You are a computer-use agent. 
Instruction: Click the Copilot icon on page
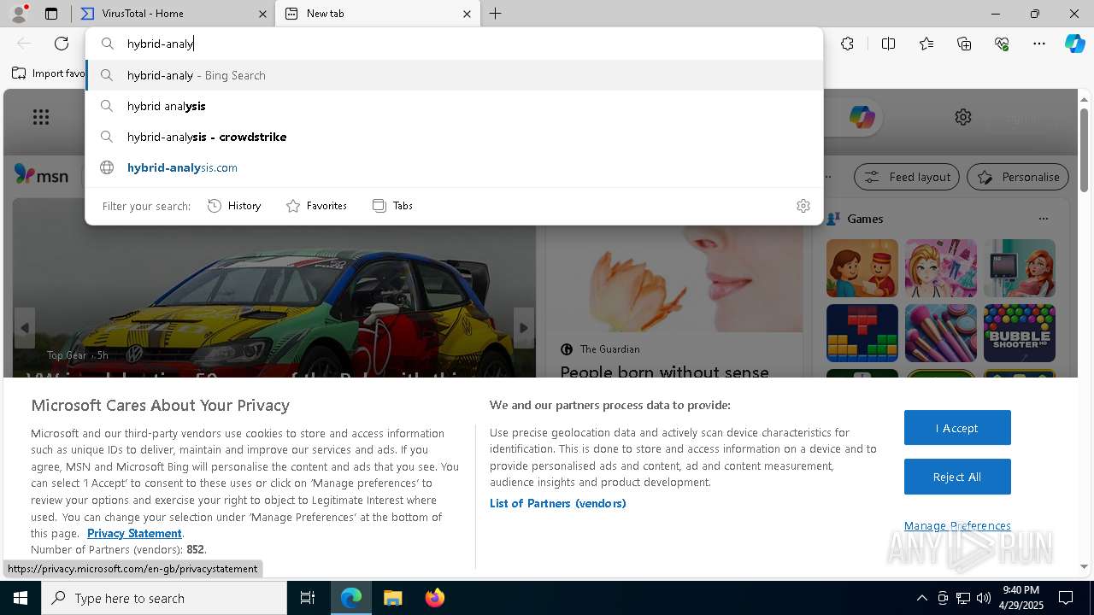pos(862,117)
